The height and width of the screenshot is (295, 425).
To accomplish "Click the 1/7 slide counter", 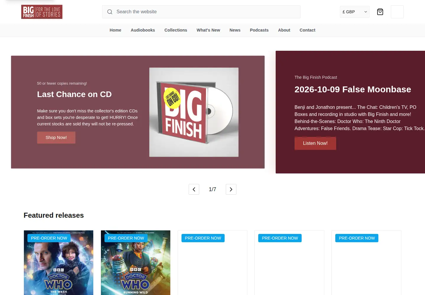I will click(212, 189).
